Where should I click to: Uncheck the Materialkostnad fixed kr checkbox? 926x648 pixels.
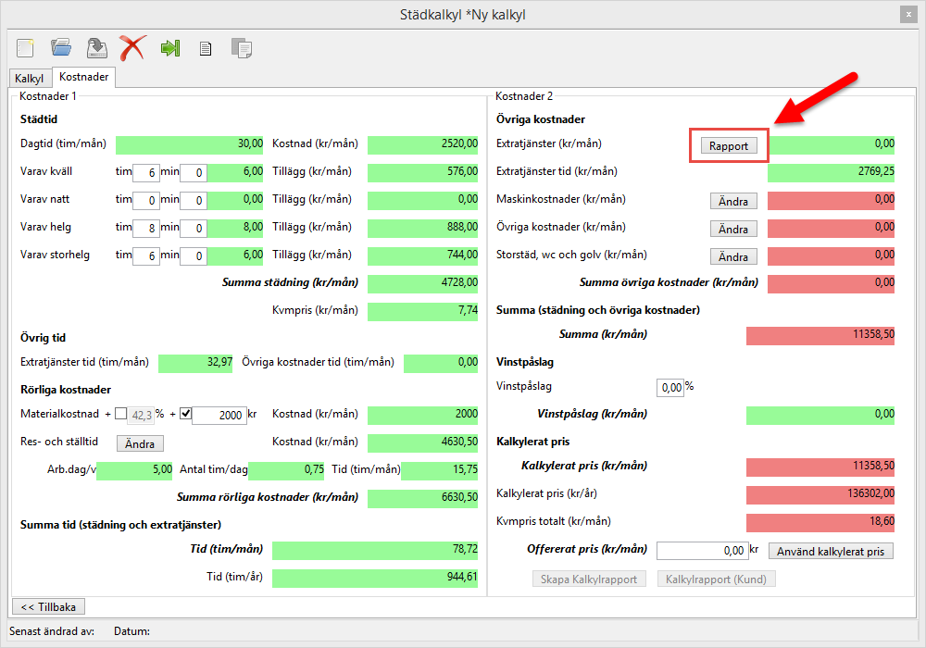(x=185, y=414)
